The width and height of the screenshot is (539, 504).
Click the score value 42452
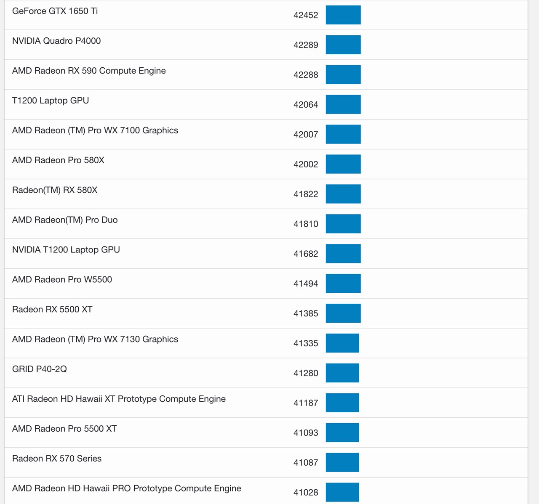click(306, 15)
